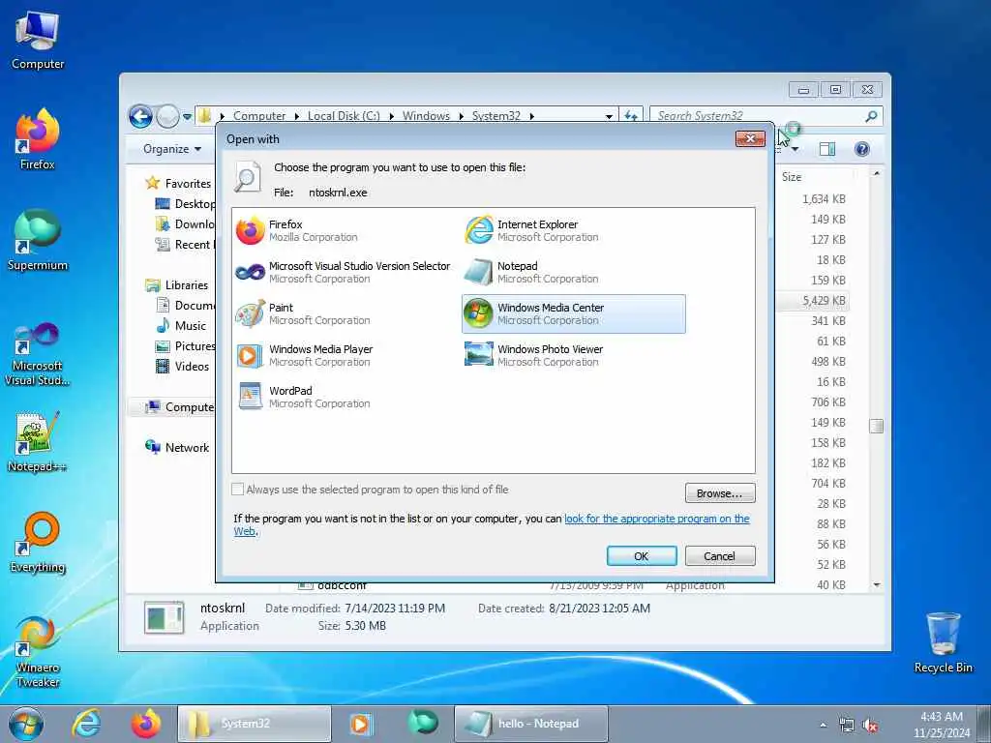Expand the arrow after Local Disk (C:)

(x=391, y=116)
